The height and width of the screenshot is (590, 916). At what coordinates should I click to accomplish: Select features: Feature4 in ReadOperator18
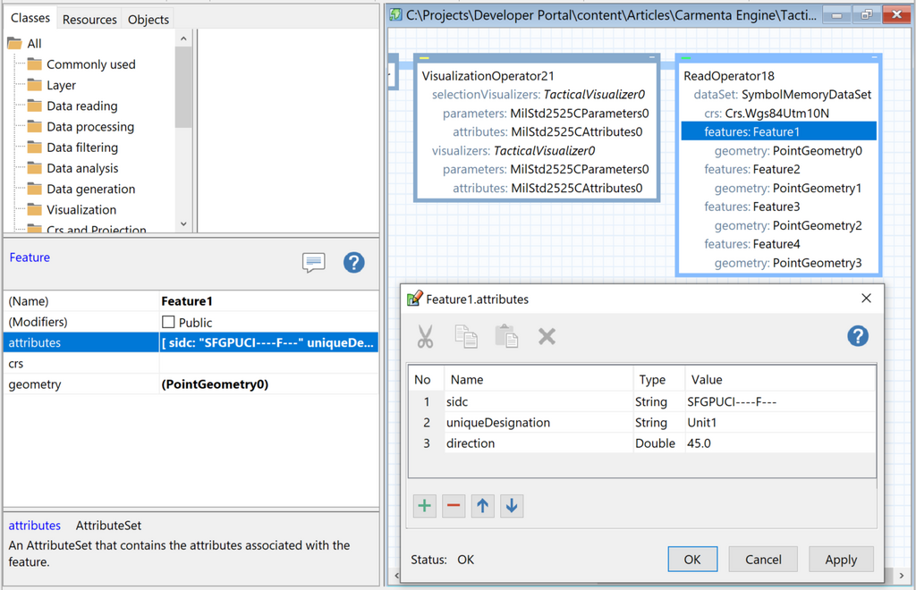tap(751, 244)
